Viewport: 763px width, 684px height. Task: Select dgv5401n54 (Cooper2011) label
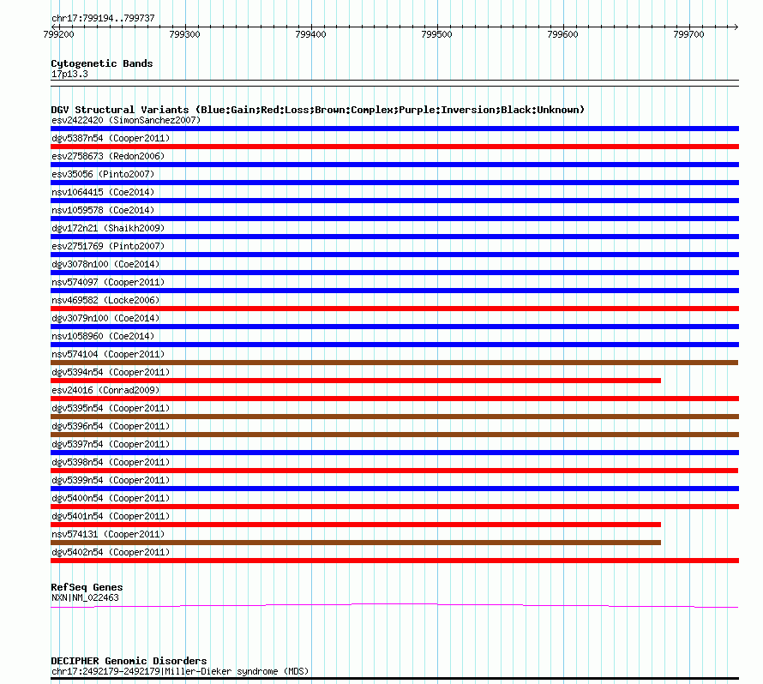[x=111, y=516]
